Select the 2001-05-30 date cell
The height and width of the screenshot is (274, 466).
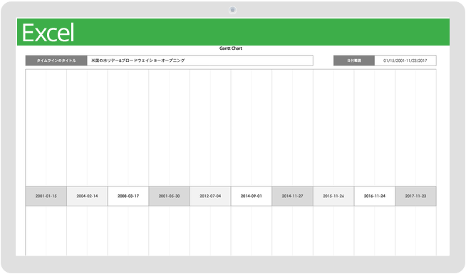[169, 196]
